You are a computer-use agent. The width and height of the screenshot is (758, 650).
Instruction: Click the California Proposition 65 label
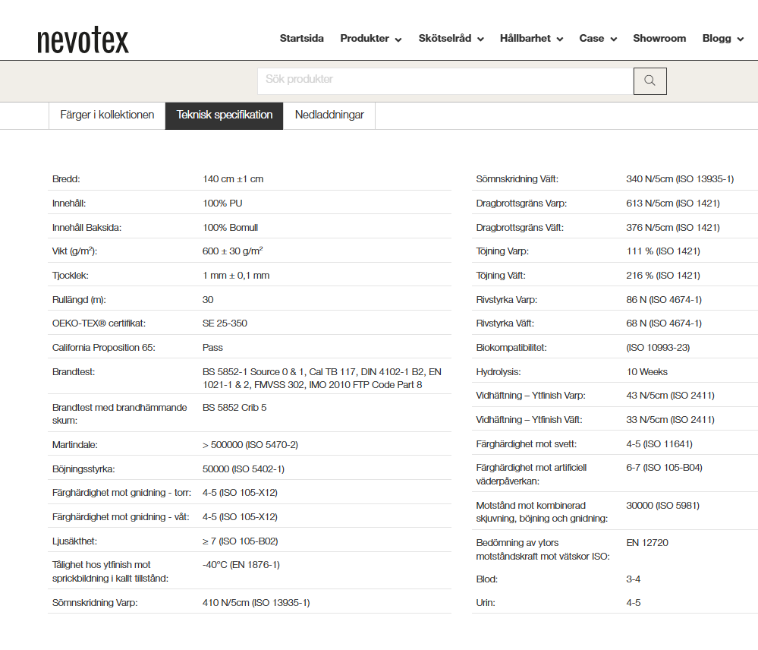(107, 348)
